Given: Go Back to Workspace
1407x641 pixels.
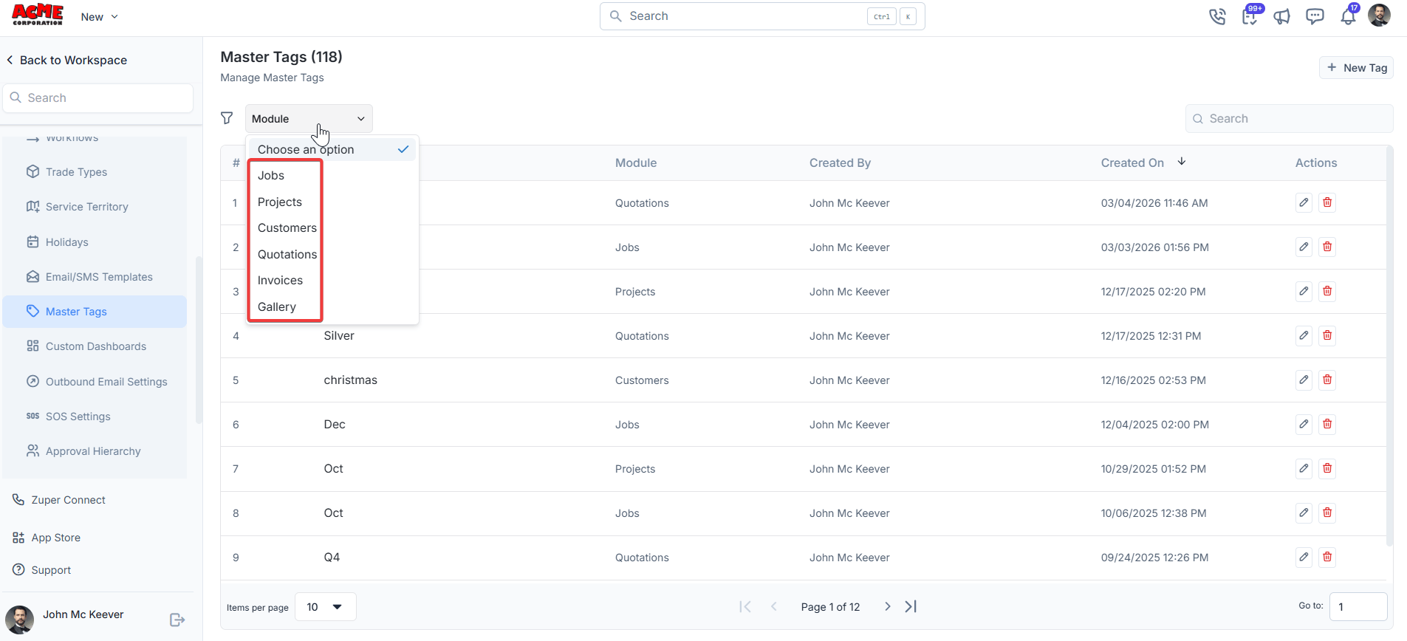Looking at the screenshot, I should (66, 61).
